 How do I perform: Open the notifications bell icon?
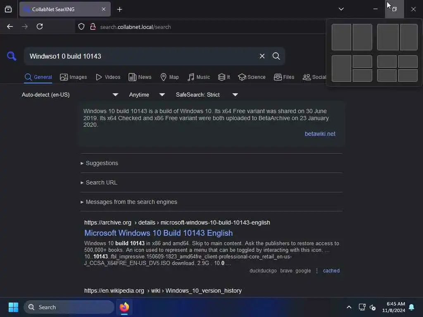click(411, 307)
